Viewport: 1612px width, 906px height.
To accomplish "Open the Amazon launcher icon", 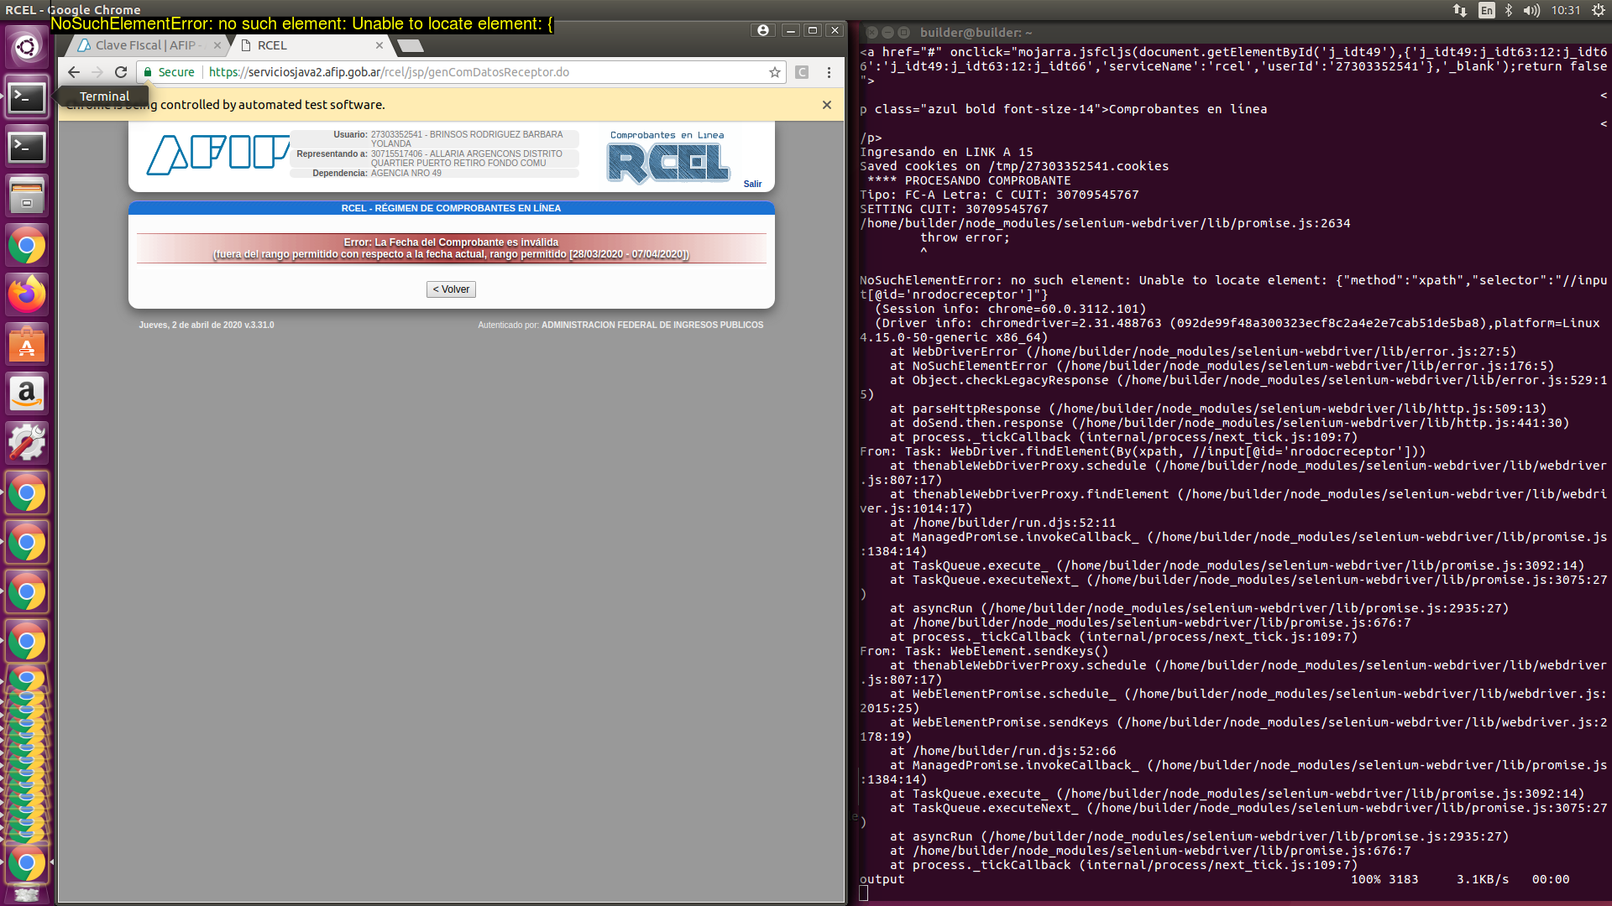I will tap(27, 393).
